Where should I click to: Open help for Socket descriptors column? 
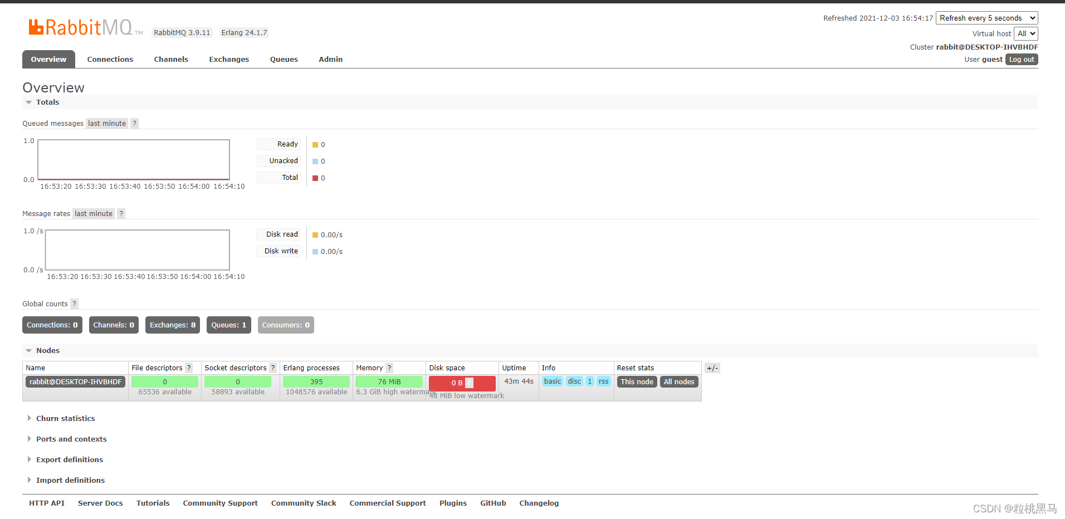pos(273,368)
